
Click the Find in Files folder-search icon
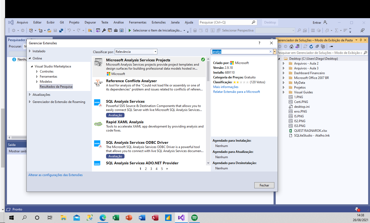click(90, 30)
